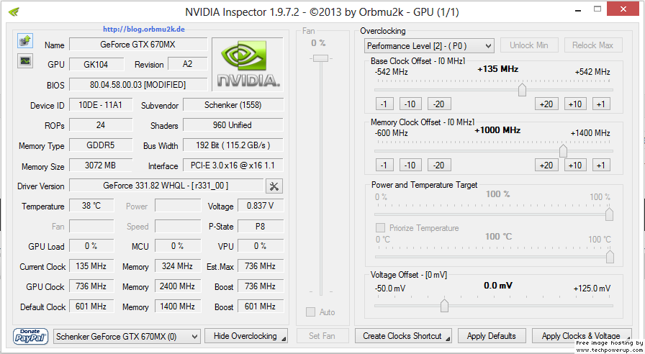Click the Driver Version field
The width and height of the screenshot is (645, 354).
click(166, 186)
